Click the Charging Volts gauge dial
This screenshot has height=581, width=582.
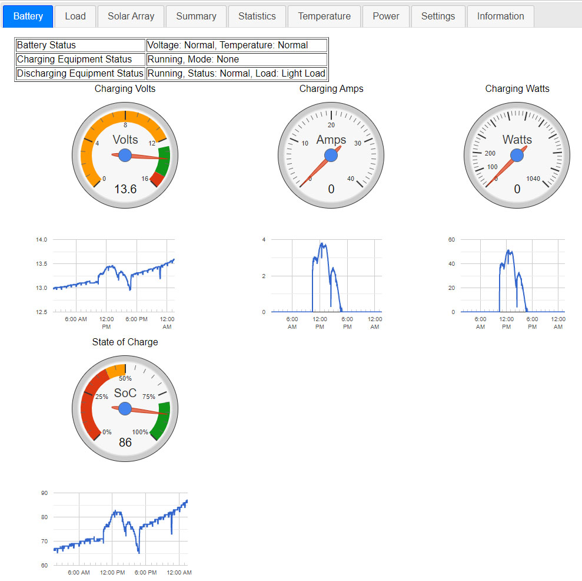(x=125, y=155)
